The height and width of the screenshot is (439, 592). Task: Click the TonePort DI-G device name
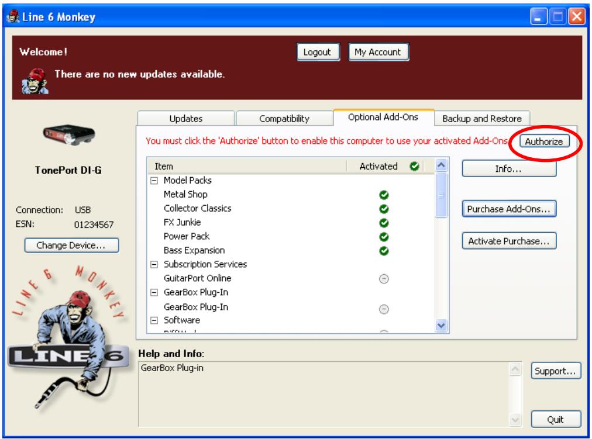[x=68, y=170]
